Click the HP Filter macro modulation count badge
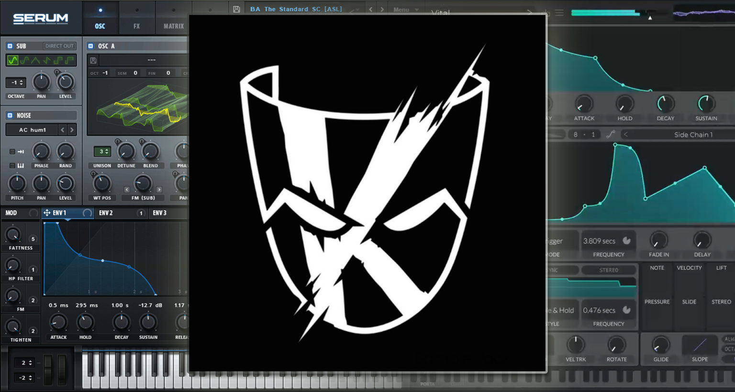The image size is (735, 392). click(x=33, y=269)
